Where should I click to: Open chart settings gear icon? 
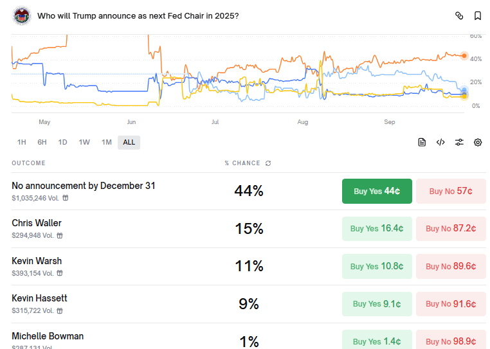point(478,142)
